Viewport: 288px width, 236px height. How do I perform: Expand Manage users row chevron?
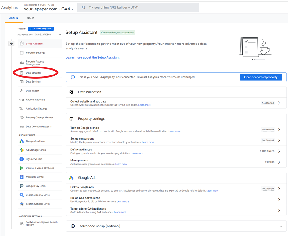279,162
